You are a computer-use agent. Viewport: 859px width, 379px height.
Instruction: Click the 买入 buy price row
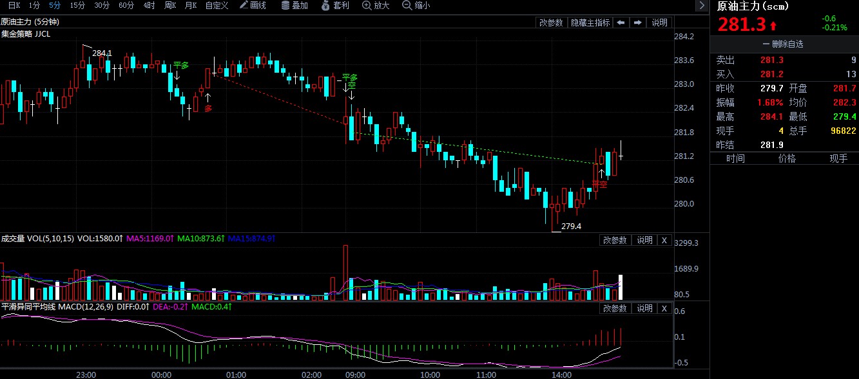tap(784, 74)
